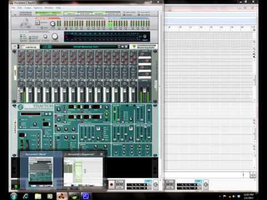Select the Document 1 (Rack) taskbar thumbnail
Image resolution: width=267 pixels, height=200 pixels.
click(41, 170)
